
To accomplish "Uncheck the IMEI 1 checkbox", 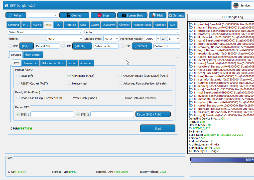I will click(x=18, y=114).
